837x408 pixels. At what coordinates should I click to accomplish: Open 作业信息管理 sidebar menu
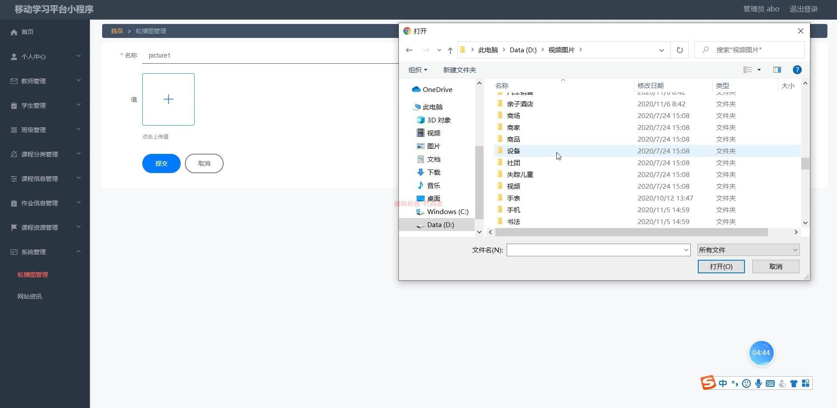coord(45,203)
